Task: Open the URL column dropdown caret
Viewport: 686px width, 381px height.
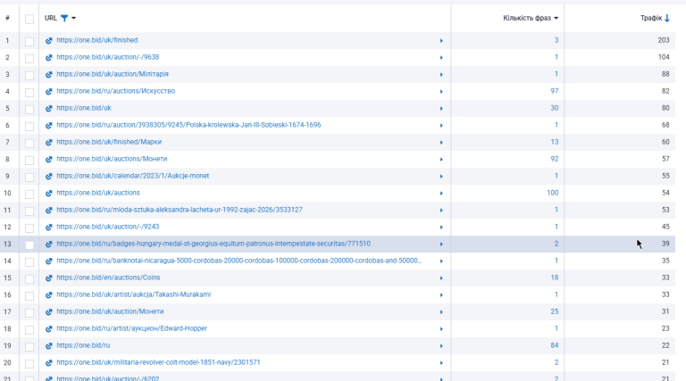Action: coord(73,18)
